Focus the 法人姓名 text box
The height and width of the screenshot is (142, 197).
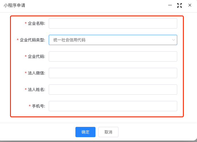tap(113, 90)
